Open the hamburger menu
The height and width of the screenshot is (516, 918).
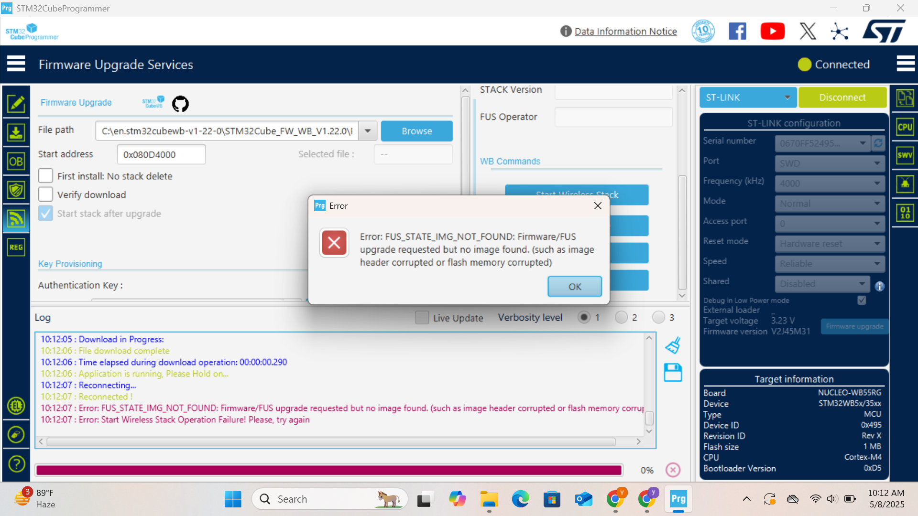tap(16, 64)
